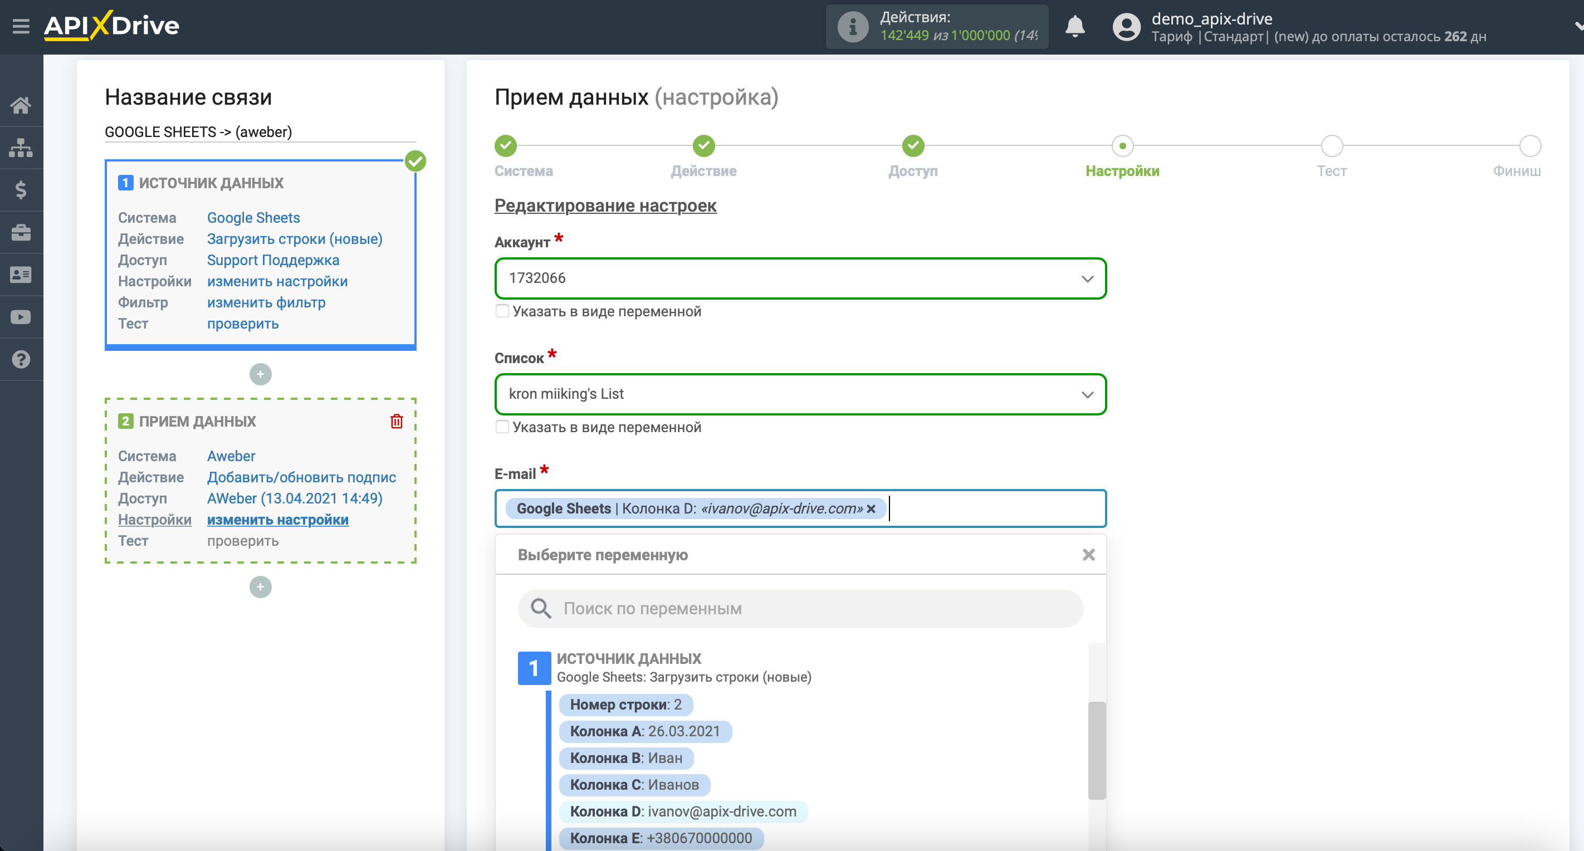1584x851 pixels.
Task: Click изменить фильтр link
Action: [266, 302]
